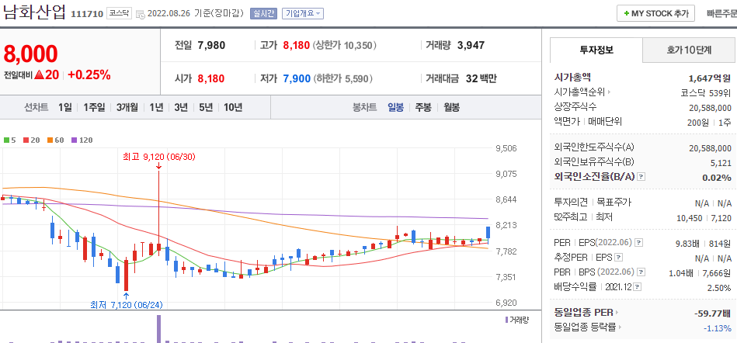Click the help icon next to PER EPS(2022.06)

pyautogui.click(x=638, y=243)
